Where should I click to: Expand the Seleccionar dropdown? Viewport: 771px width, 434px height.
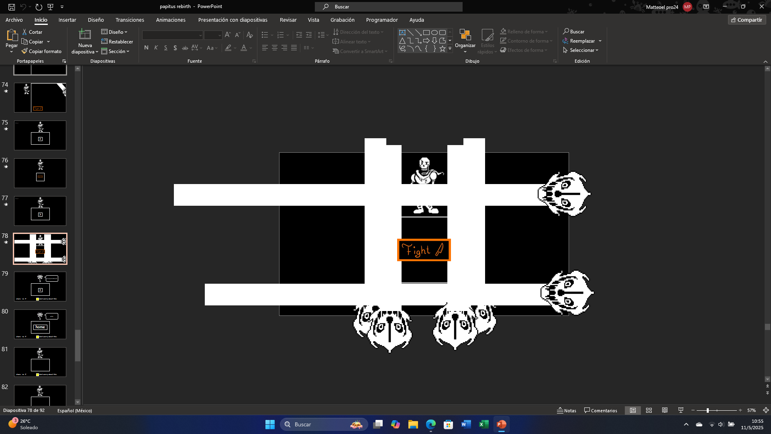[x=581, y=50]
